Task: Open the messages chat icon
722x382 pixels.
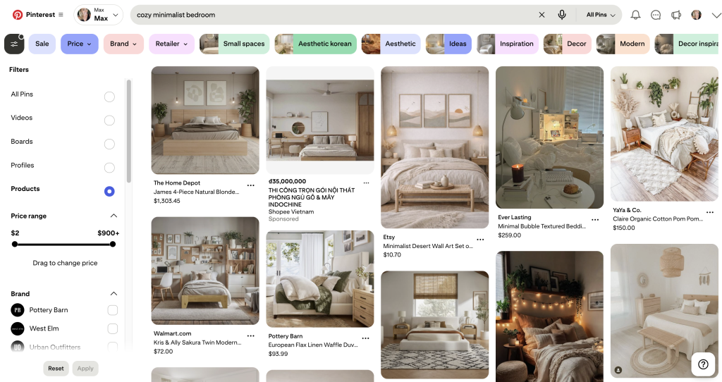Action: 656,15
